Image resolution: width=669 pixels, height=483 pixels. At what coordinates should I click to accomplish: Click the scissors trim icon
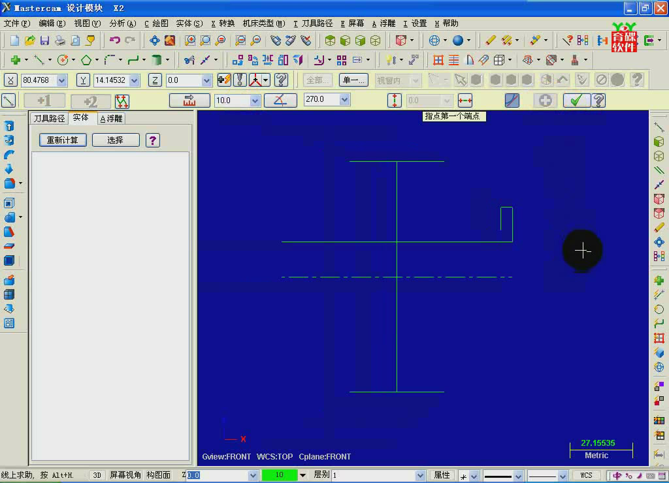point(189,60)
